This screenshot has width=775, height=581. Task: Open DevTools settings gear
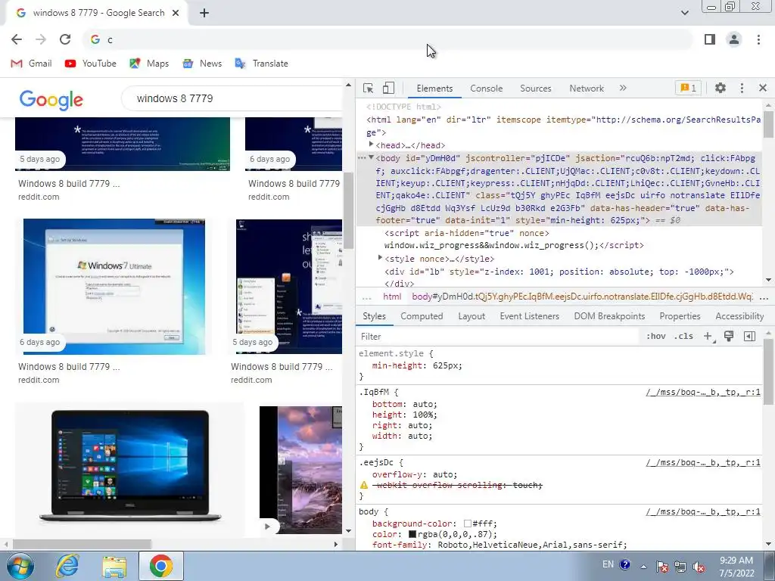721,88
